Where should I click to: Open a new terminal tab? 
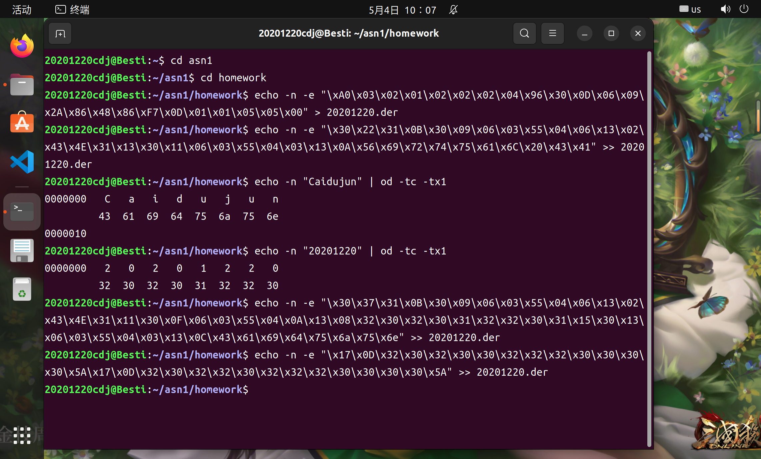[x=60, y=33]
